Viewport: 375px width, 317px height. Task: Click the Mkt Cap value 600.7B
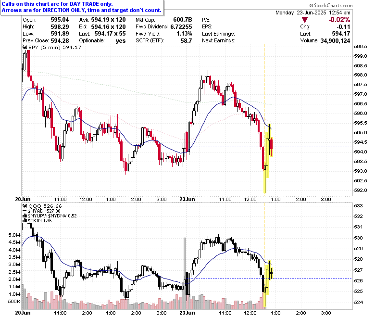[183, 20]
